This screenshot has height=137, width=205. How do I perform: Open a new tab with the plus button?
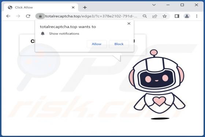tap(85, 7)
